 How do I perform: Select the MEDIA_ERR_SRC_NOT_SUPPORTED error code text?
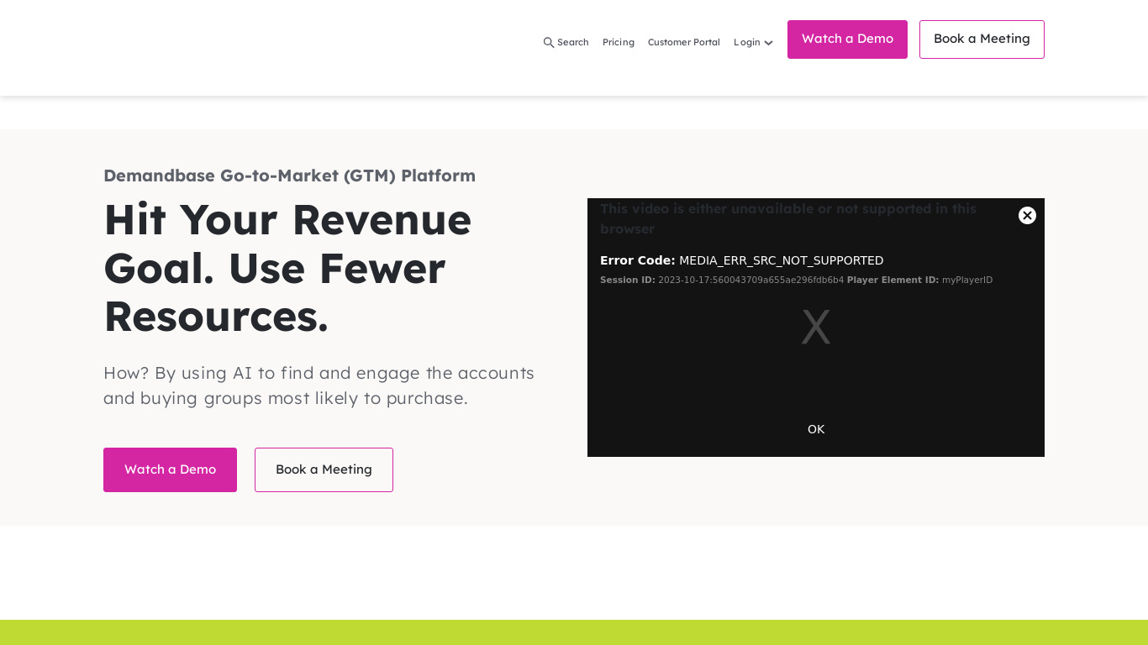[782, 260]
